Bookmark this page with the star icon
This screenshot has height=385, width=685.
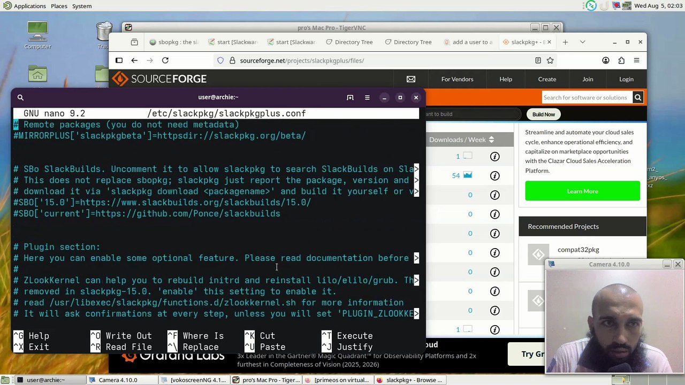pyautogui.click(x=550, y=60)
